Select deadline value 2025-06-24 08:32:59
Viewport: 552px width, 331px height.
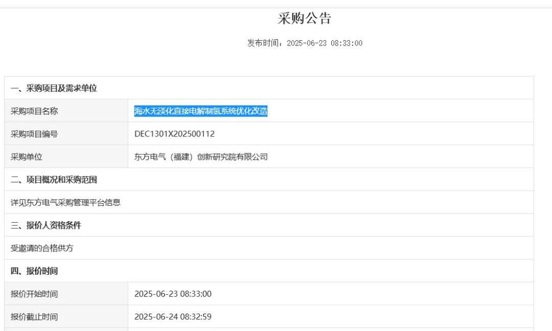pos(173,317)
